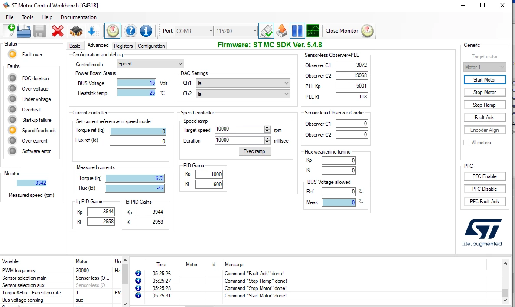Click the red X delete icon

58,31
